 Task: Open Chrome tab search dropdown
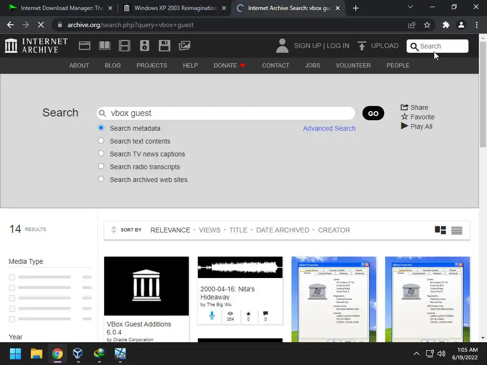click(410, 7)
